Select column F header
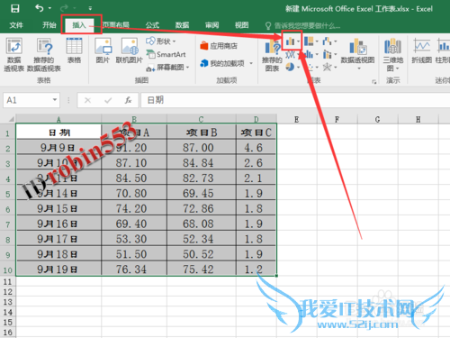This screenshot has width=450, height=338. coord(337,119)
